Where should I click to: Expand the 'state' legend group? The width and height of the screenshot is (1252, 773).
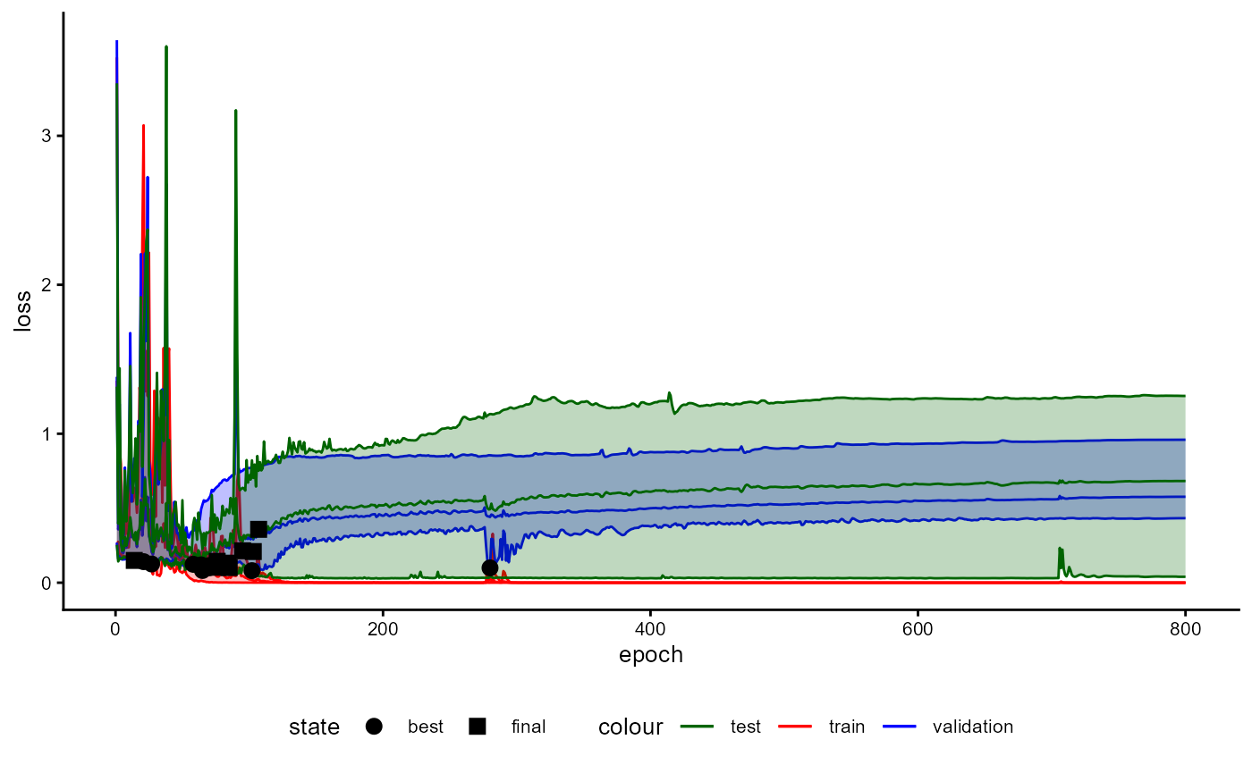tap(313, 727)
